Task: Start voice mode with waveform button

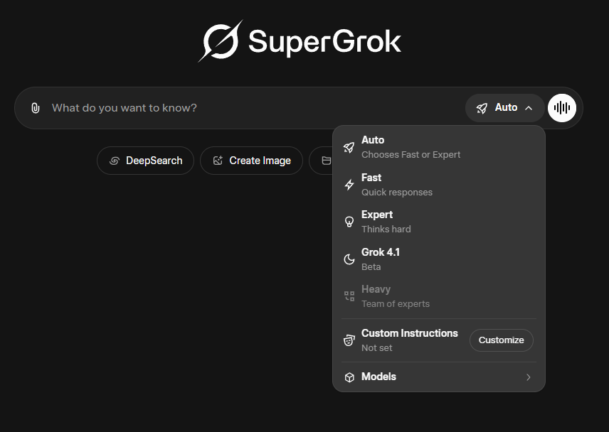Action: pyautogui.click(x=562, y=108)
